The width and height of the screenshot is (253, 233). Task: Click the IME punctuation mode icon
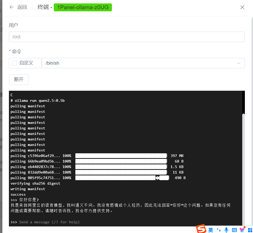click(219, 230)
